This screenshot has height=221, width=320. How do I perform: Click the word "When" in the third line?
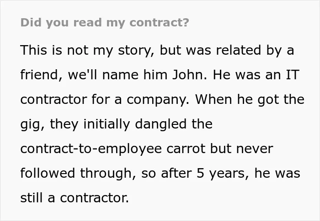click(213, 99)
